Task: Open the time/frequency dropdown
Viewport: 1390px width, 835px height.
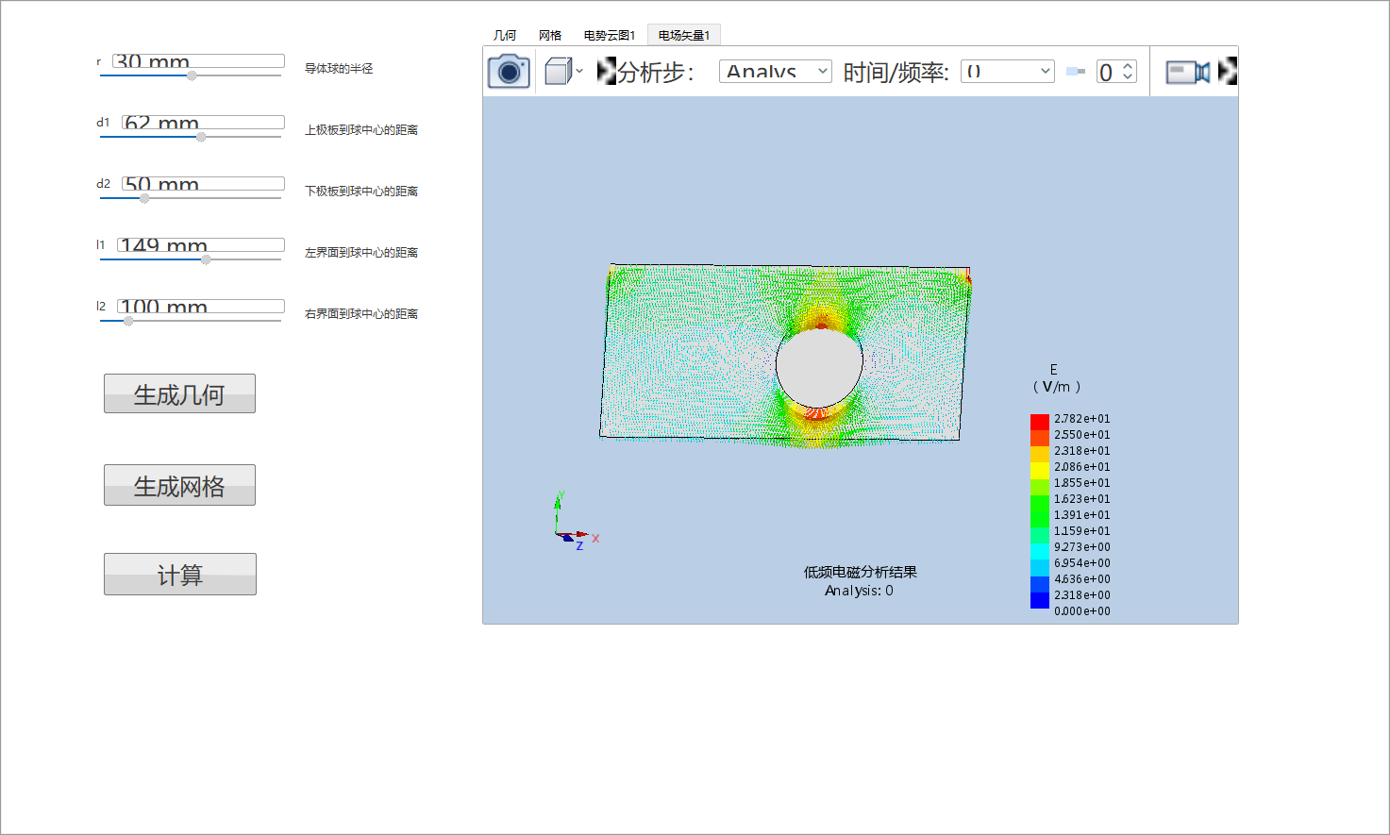Action: pyautogui.click(x=1007, y=72)
